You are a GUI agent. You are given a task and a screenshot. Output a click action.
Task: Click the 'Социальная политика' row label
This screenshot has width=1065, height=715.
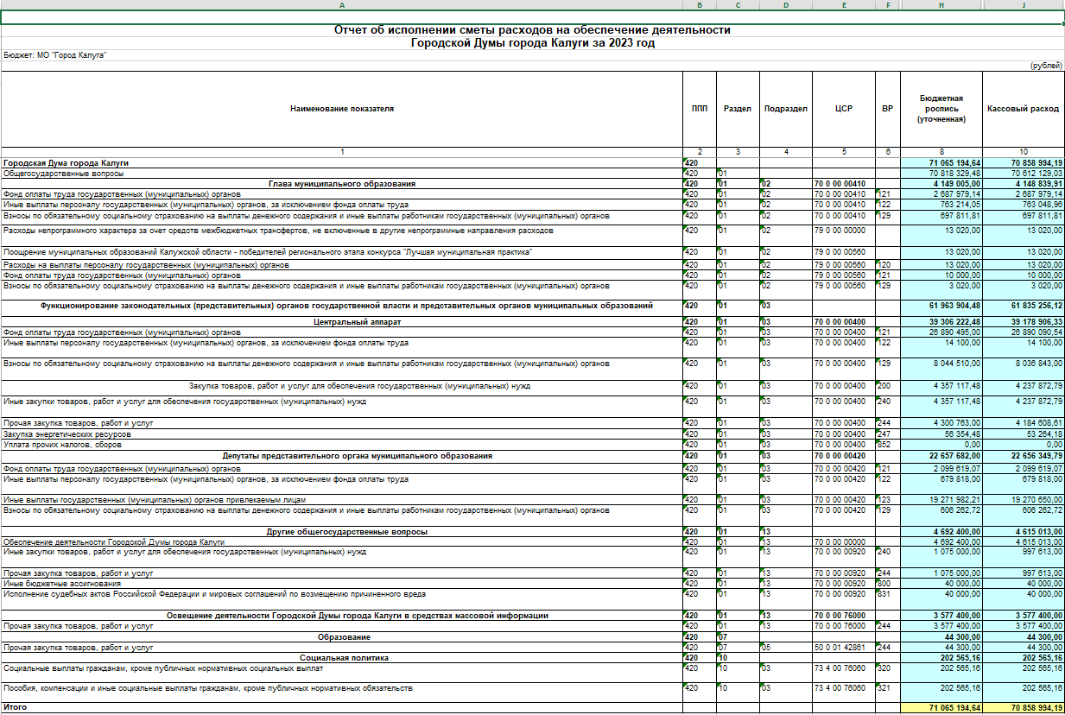(x=340, y=658)
